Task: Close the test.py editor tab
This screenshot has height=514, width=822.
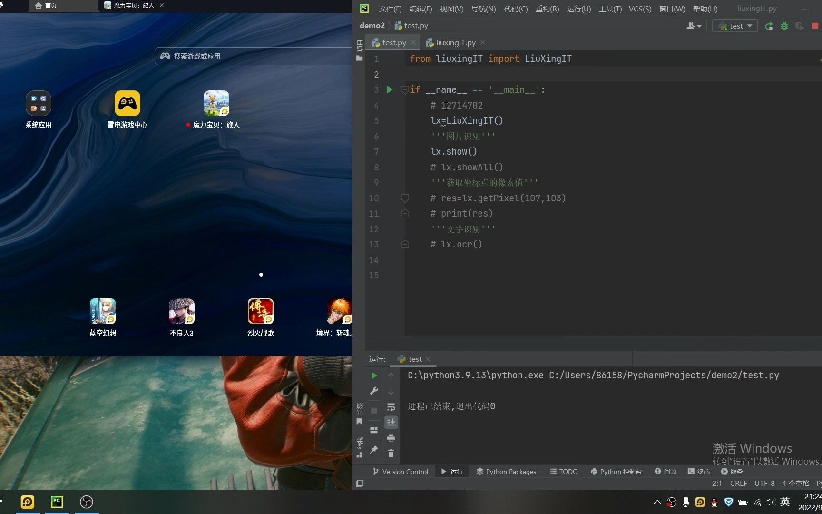Action: (x=413, y=42)
